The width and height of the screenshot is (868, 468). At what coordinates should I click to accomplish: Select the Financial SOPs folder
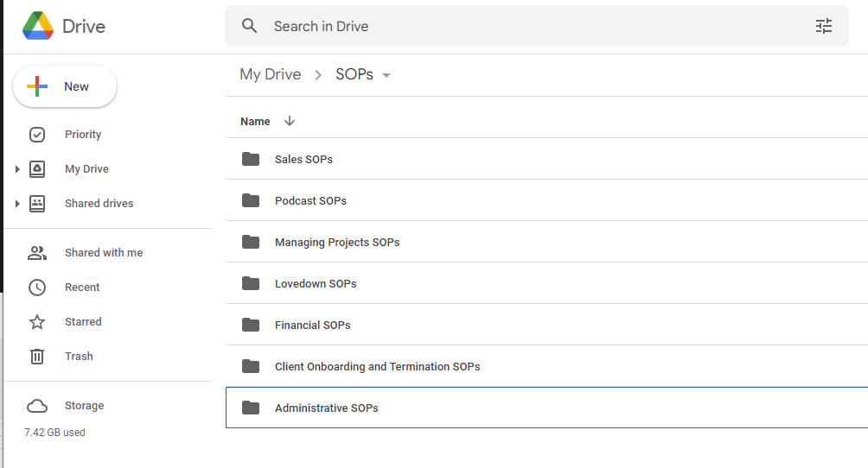(312, 325)
